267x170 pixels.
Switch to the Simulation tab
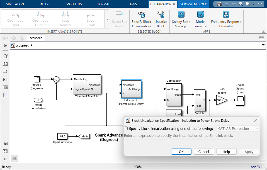pyautogui.click(x=15, y=4)
